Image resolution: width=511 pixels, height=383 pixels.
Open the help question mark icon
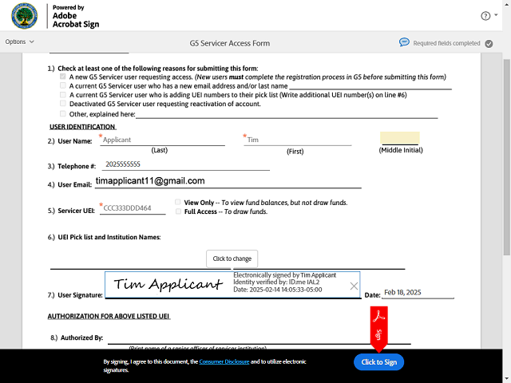click(485, 16)
